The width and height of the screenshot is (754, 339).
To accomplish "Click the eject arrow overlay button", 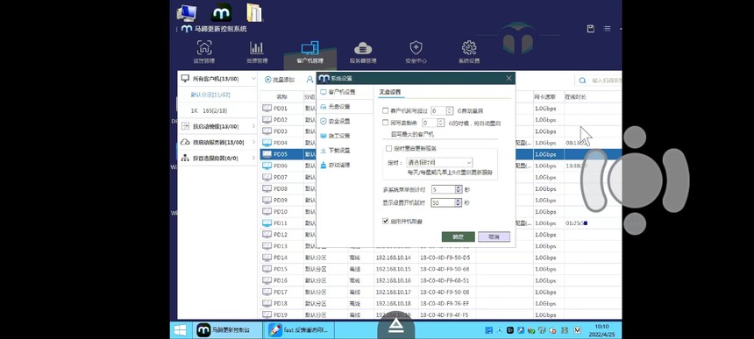I will 395,327.
